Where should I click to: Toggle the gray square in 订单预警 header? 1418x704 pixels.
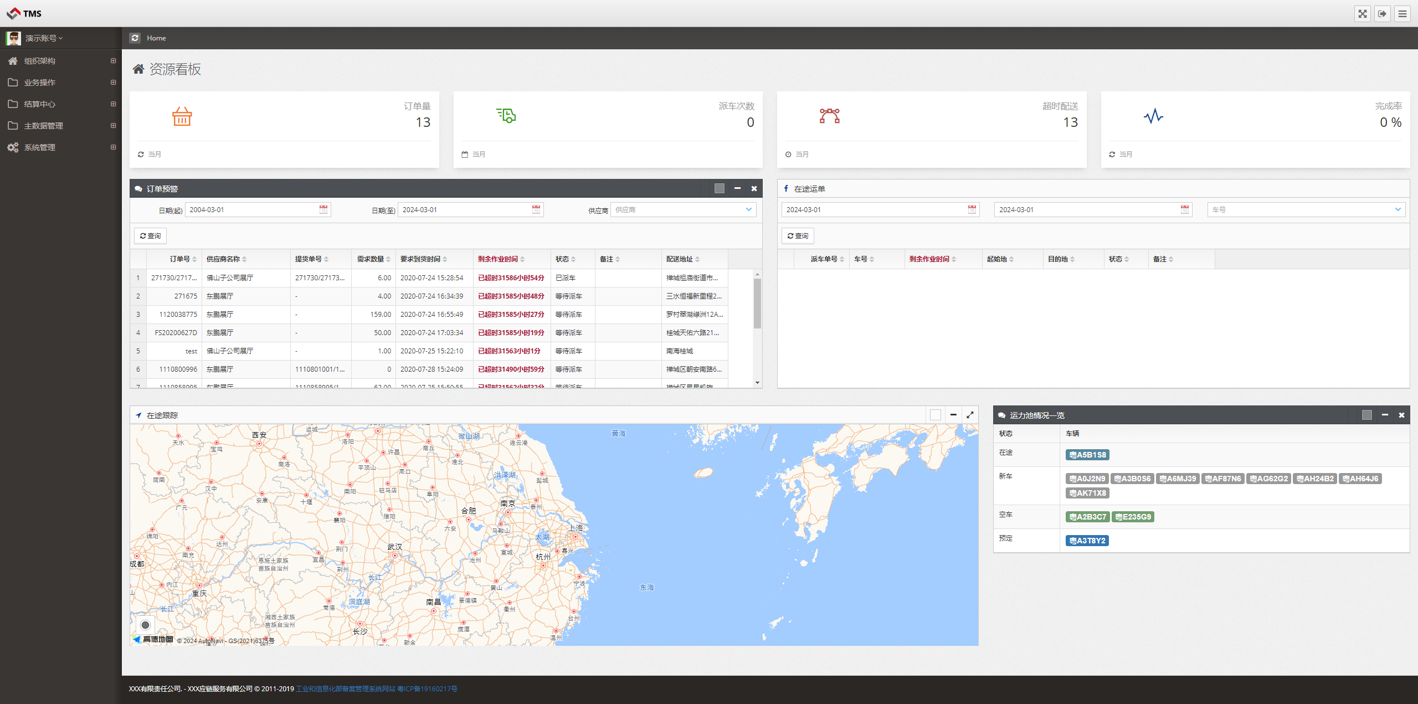coord(720,188)
